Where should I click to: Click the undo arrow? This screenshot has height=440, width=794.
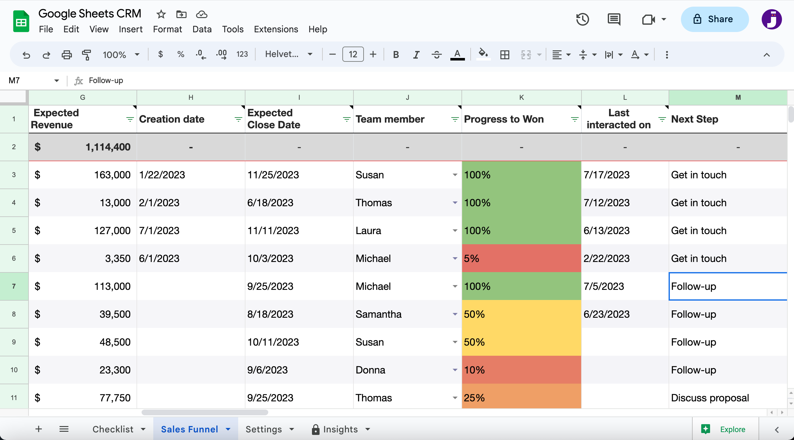26,55
